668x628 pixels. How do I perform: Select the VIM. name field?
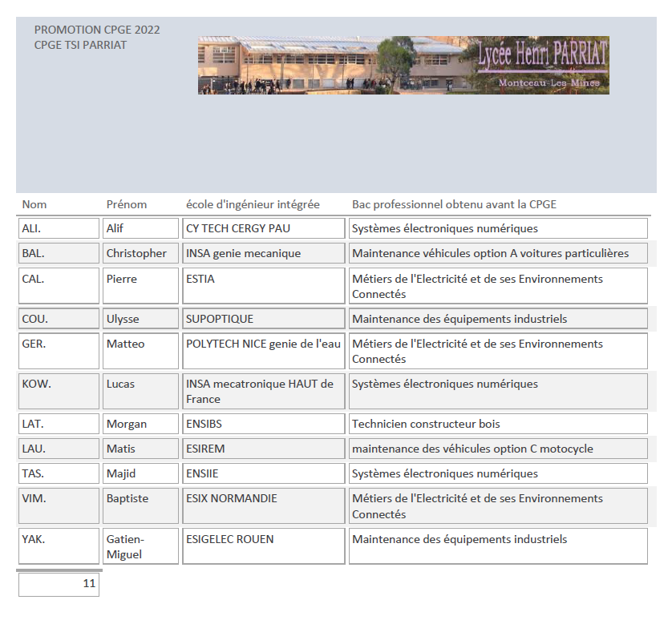59,506
